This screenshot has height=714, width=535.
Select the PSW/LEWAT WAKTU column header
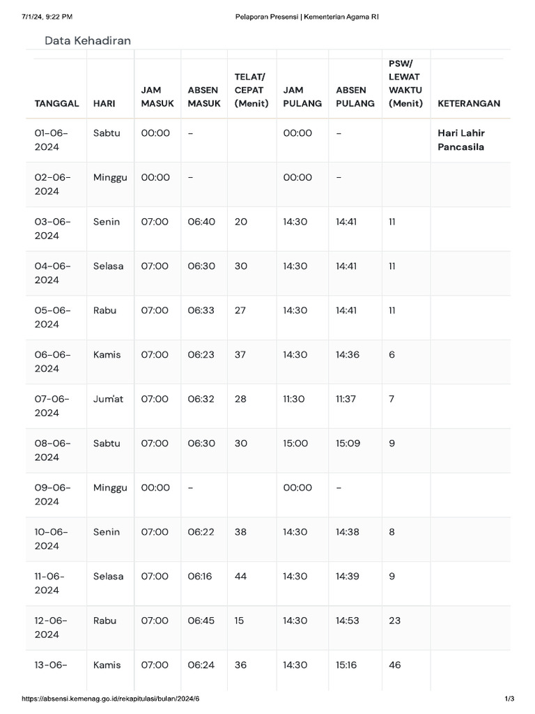404,84
